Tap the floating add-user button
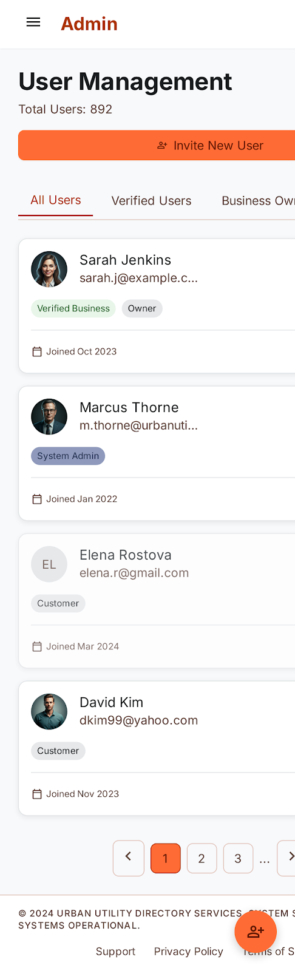Screen dimensions: 295x971 pyautogui.click(x=256, y=932)
